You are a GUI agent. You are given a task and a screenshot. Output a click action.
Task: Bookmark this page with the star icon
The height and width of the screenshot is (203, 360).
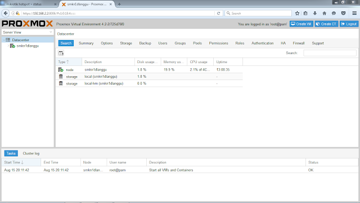[x=297, y=14]
